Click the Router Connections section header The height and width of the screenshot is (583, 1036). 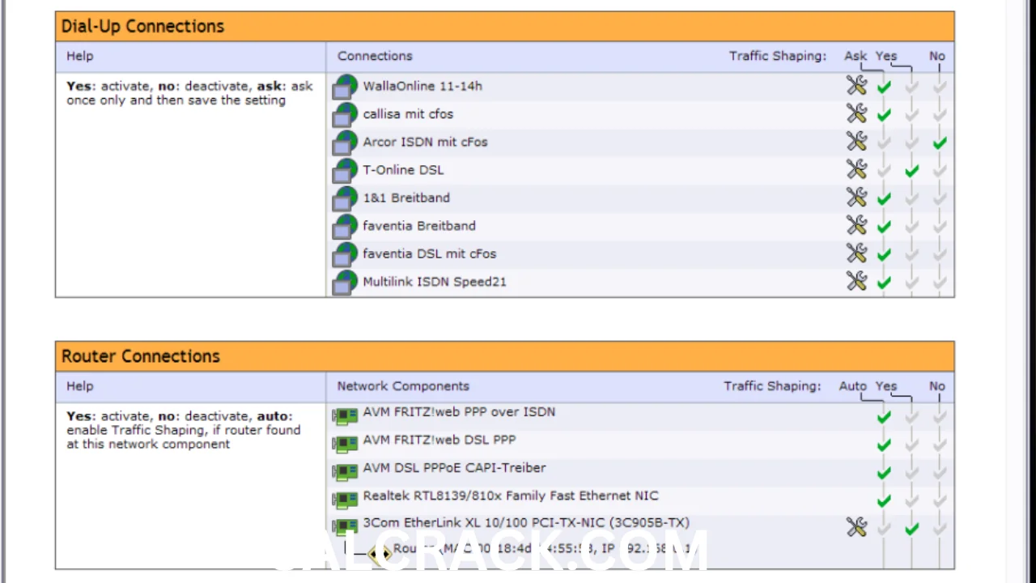(x=505, y=356)
